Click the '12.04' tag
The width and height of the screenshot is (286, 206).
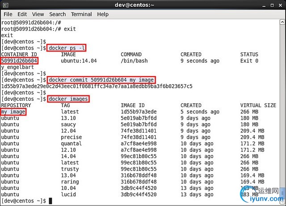tap(68, 131)
